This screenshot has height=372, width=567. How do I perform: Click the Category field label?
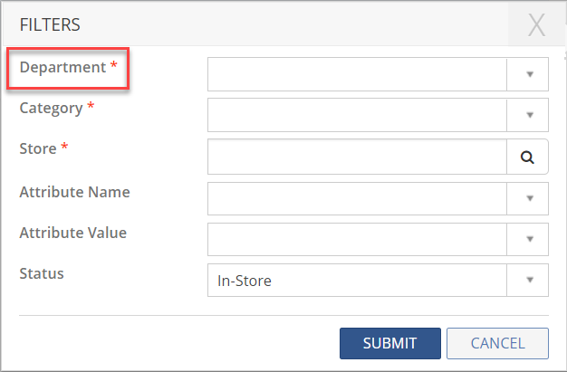52,109
